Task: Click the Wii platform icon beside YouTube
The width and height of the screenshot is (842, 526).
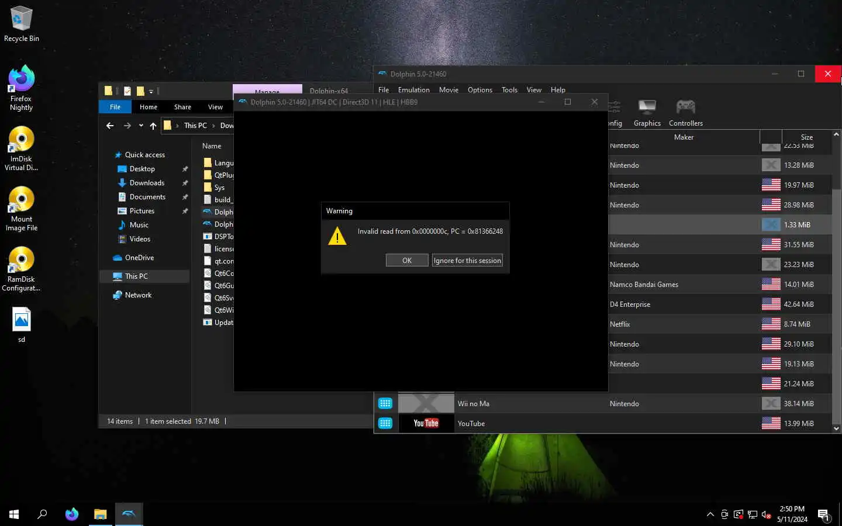Action: click(x=385, y=424)
